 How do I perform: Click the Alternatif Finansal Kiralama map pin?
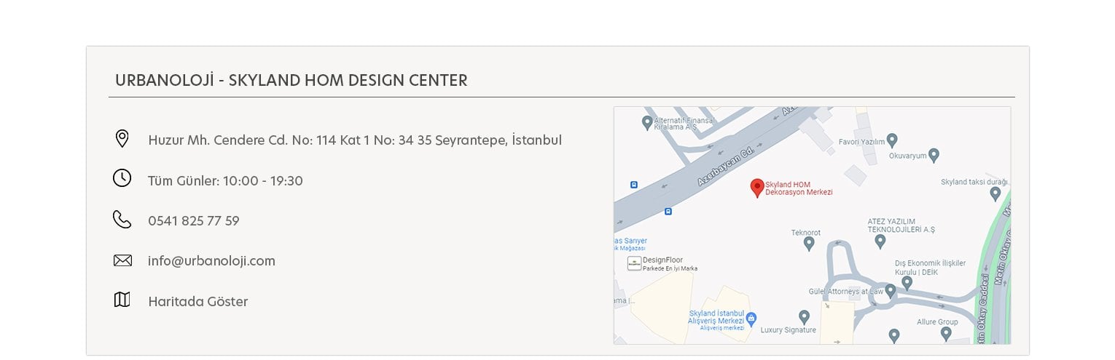point(646,122)
